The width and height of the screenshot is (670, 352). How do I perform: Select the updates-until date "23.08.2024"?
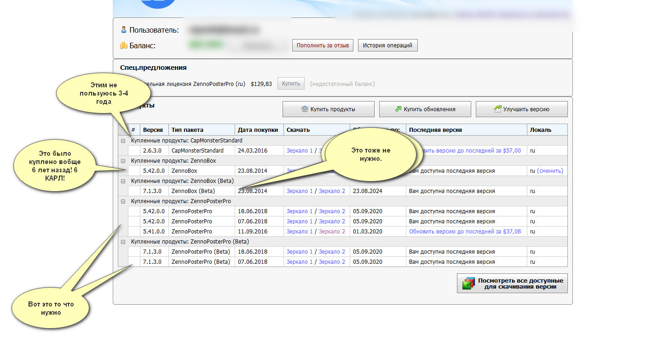click(368, 191)
